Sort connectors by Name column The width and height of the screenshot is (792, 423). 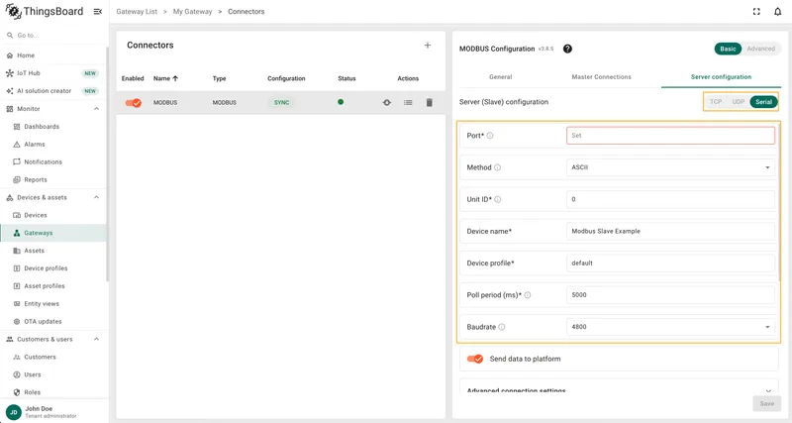coord(165,78)
